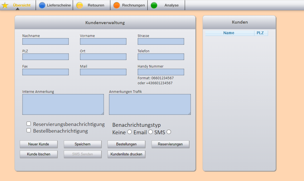Open the Reservierungen button
The height and width of the screenshot is (181, 304).
pyautogui.click(x=170, y=144)
